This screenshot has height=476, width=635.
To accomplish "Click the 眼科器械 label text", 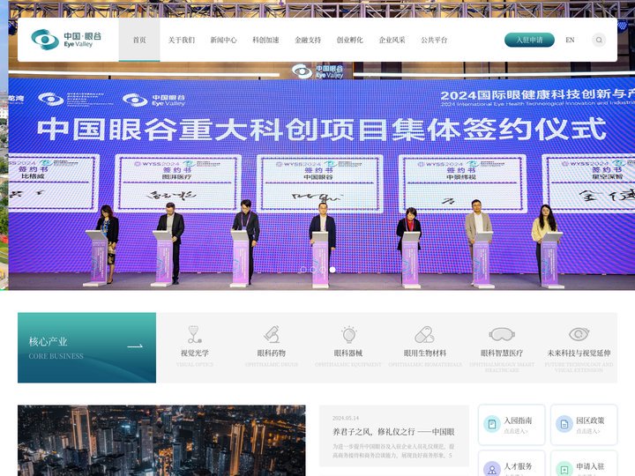I will tap(348, 353).
